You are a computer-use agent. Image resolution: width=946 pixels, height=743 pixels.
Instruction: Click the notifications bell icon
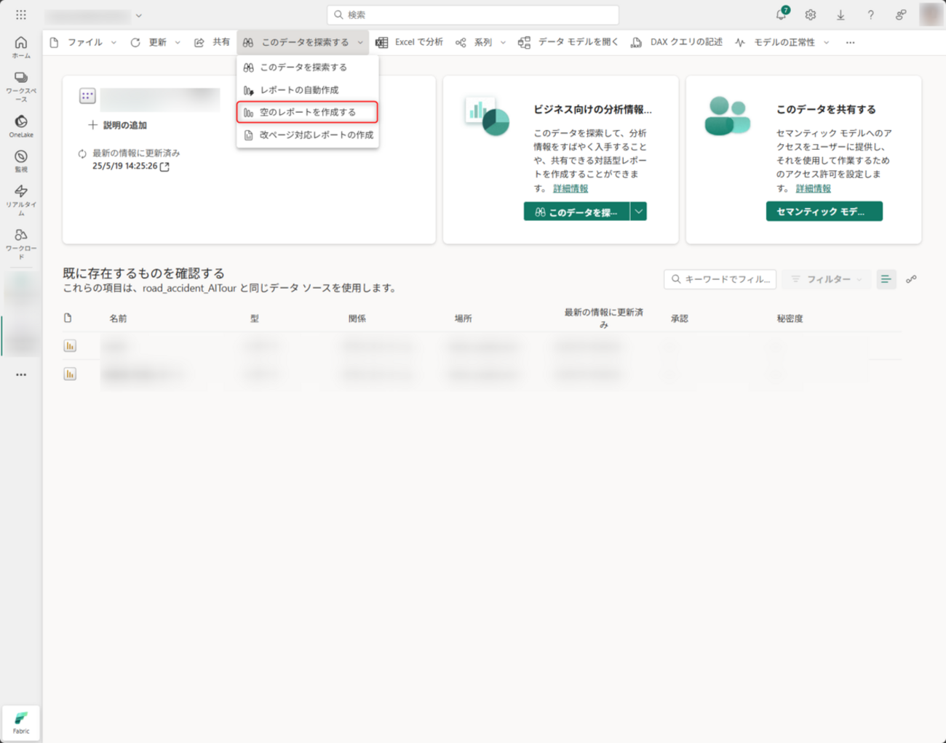pyautogui.click(x=781, y=15)
